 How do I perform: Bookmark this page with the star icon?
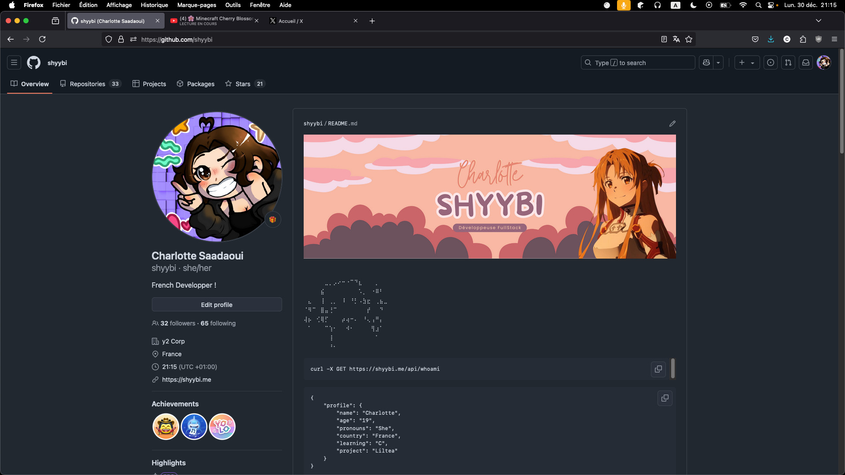click(689, 40)
